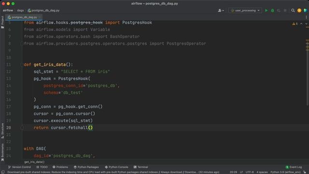The height and width of the screenshot is (174, 309).
Task: Open the user_processing run configuration dropdown
Action: [x=245, y=11]
